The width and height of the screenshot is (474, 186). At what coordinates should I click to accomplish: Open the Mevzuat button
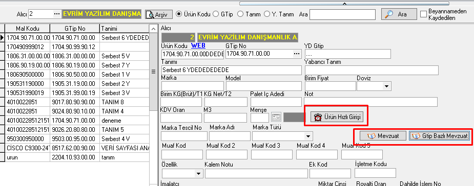(383, 136)
